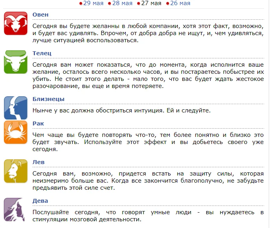The width and height of the screenshot is (270, 228).
Task: Click the text 'предъявить этой силе счет.'
Action: [x=74, y=188]
